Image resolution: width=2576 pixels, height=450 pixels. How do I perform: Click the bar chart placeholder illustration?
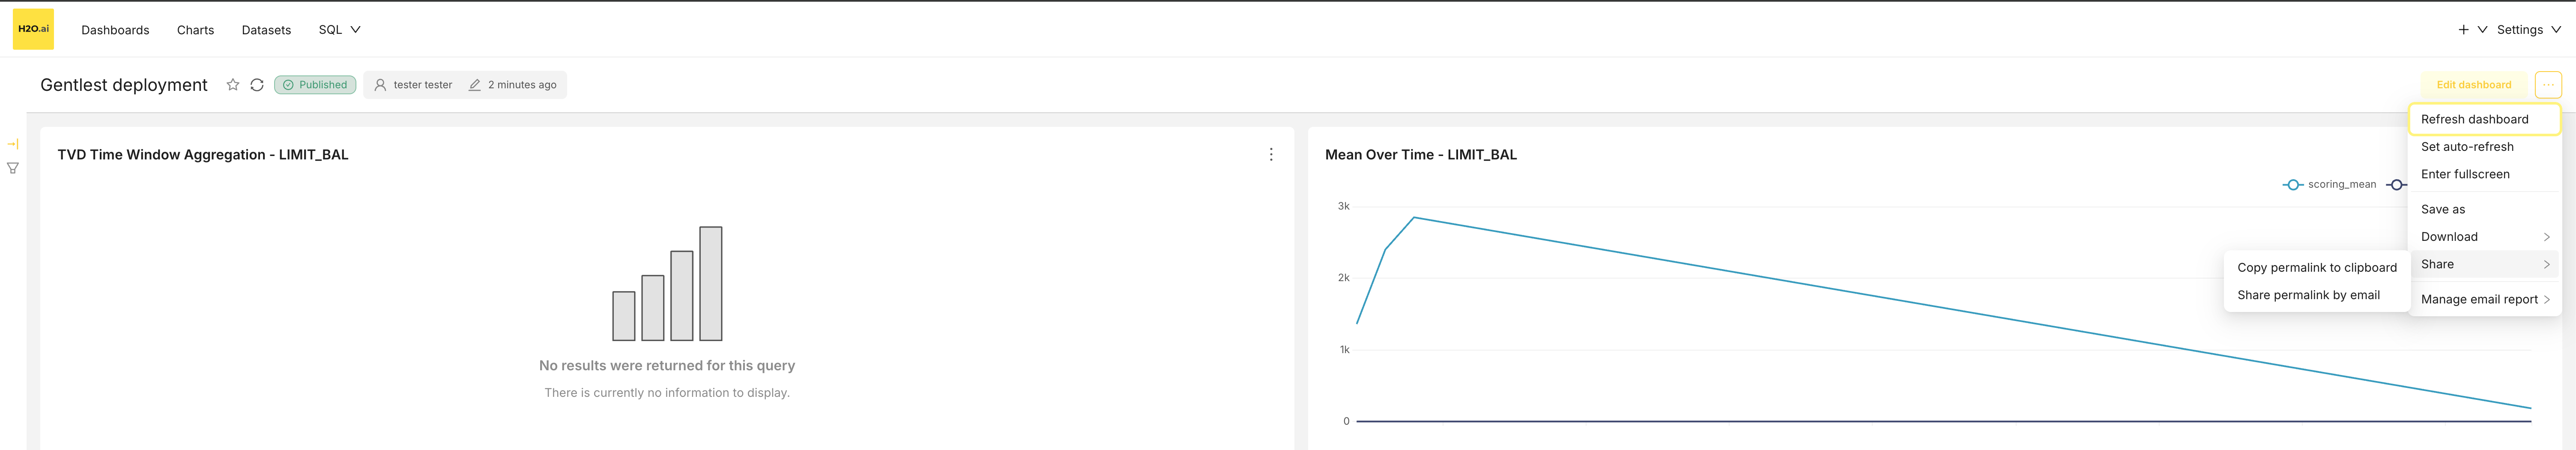click(667, 284)
